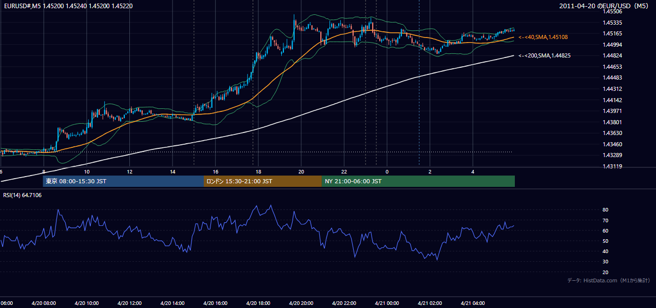Click price axis label 1.44483
The height and width of the screenshot is (308, 656).
[x=612, y=78]
